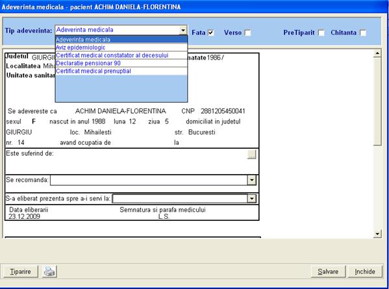389x289 pixels.
Task: Click the Inchide button
Action: [365, 271]
